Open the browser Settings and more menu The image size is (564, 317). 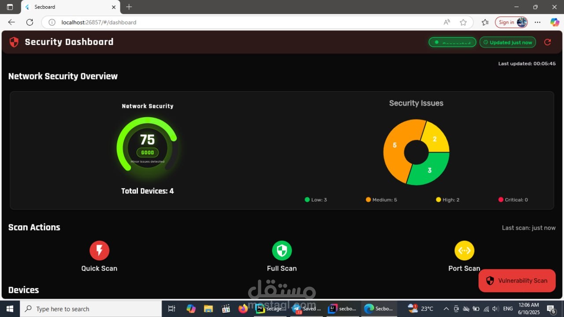(x=538, y=22)
